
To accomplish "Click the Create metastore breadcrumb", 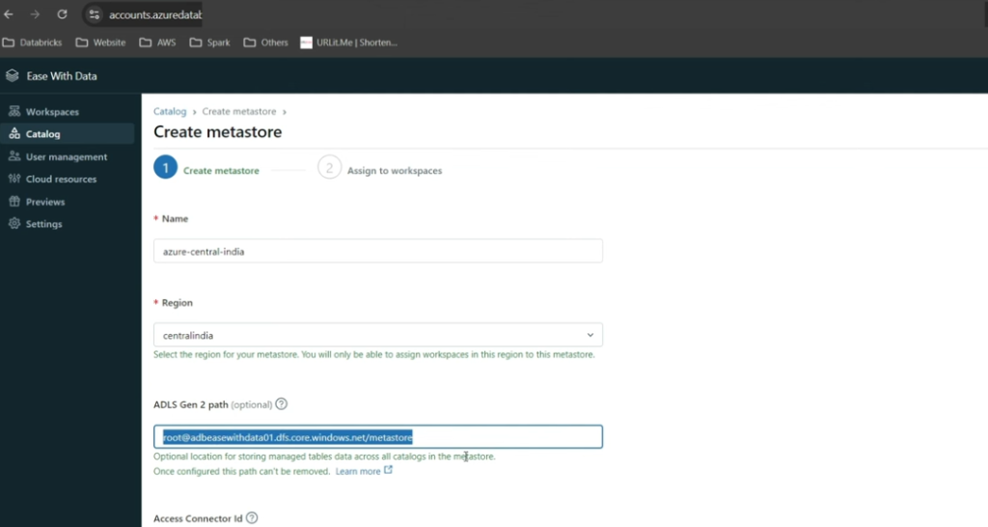I will 239,111.
